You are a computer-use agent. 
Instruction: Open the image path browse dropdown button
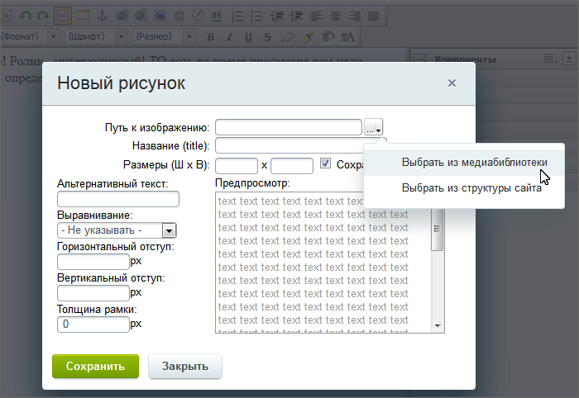(373, 127)
